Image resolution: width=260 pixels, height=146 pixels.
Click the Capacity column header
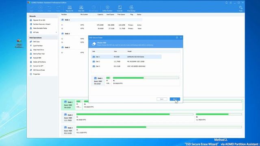(x=100, y=15)
